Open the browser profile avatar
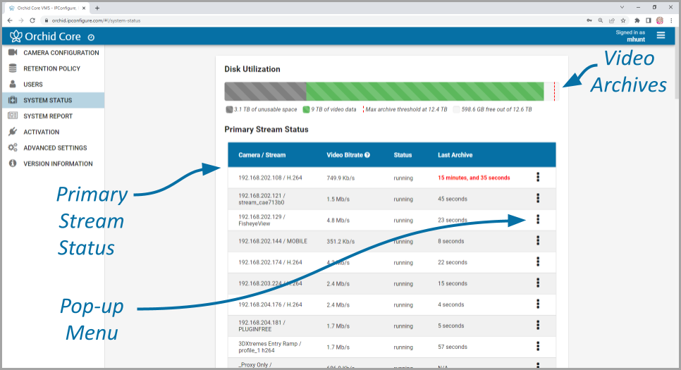Viewport: 681px width, 370px height. click(x=660, y=20)
